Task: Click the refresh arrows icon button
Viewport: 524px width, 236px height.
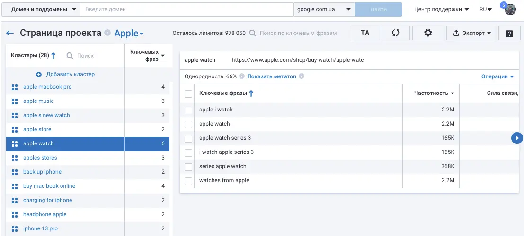Action: [x=396, y=33]
